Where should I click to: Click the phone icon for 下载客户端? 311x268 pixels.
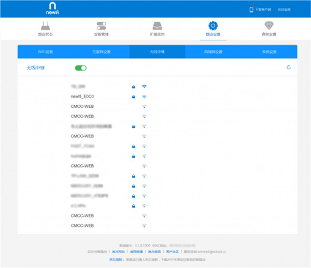[252, 9]
